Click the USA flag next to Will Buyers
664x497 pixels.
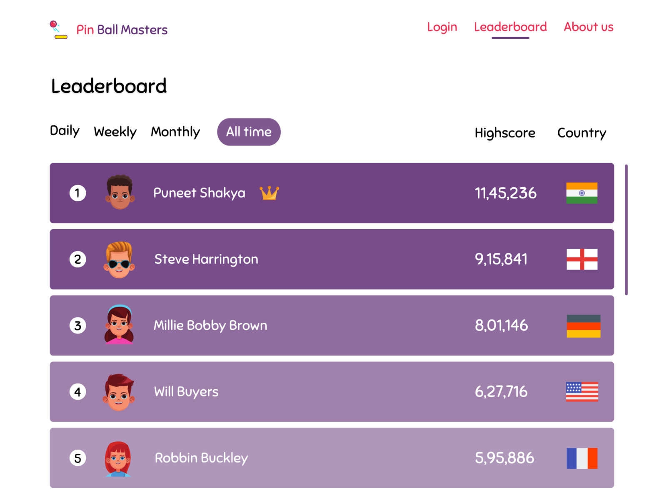click(x=582, y=391)
